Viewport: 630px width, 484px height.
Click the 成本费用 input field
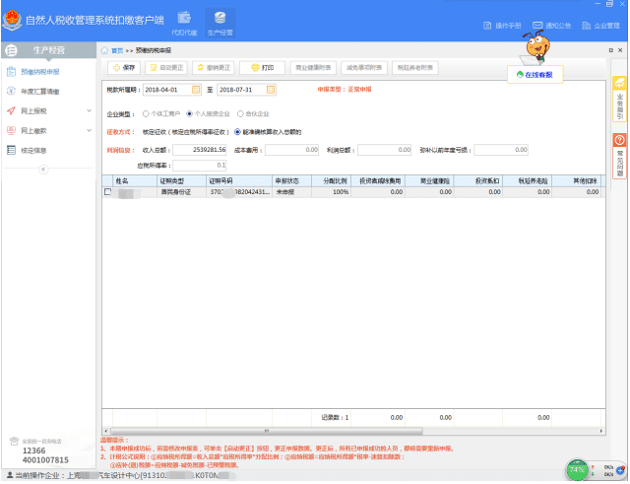click(291, 150)
